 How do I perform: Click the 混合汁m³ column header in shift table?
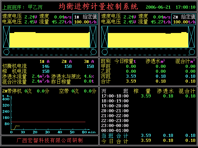point(185,61)
